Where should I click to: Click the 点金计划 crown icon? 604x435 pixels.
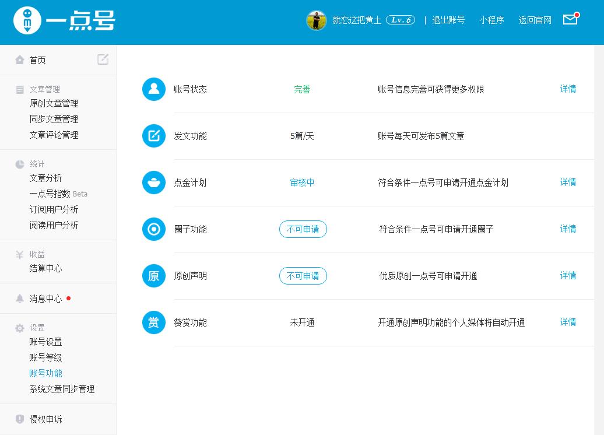point(153,183)
